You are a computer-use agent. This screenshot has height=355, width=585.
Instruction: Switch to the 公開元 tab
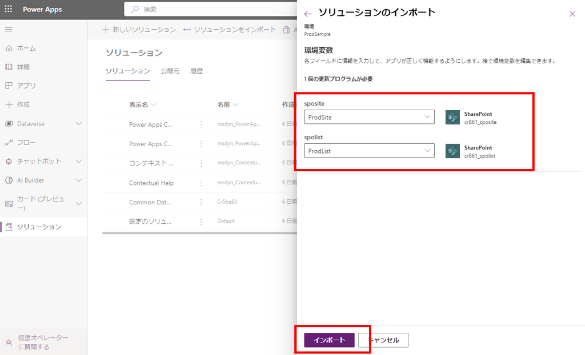point(170,71)
